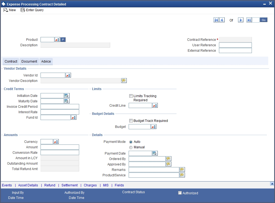Focus the record number field beside Go
This screenshot has height=203, width=275.
pyautogui.click(x=256, y=20)
